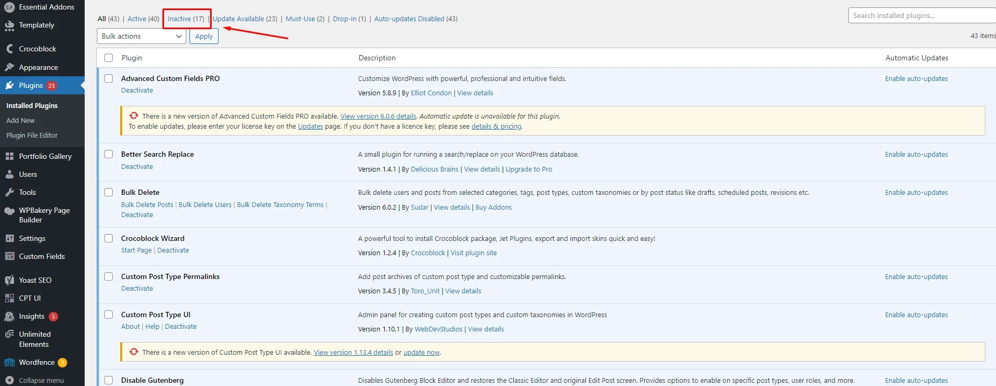Click the Crocoblock logo icon
Image resolution: width=996 pixels, height=386 pixels.
(10, 49)
